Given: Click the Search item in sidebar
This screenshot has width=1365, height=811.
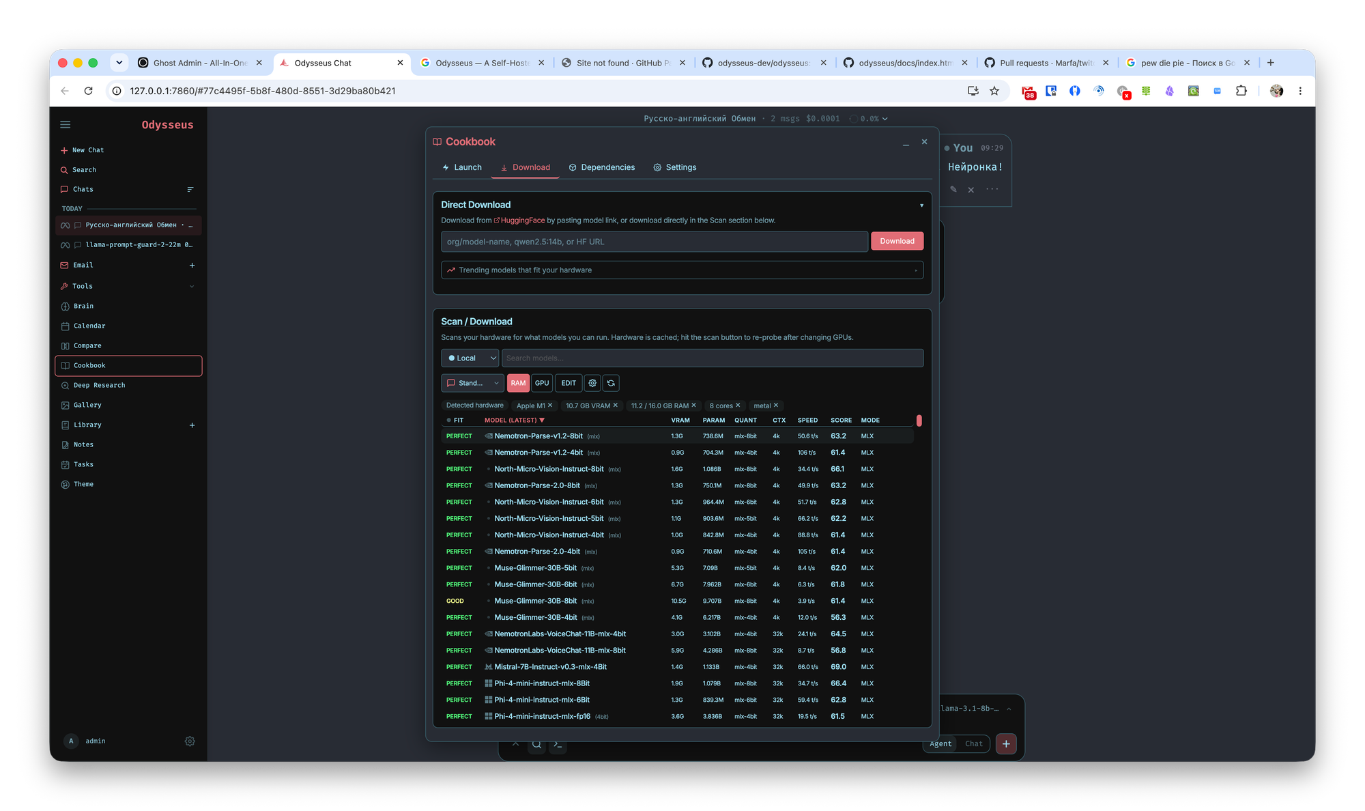Looking at the screenshot, I should [x=84, y=170].
